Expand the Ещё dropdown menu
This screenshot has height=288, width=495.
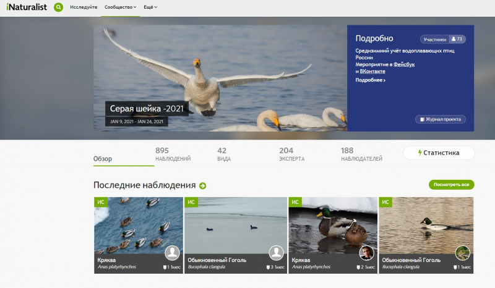(150, 7)
